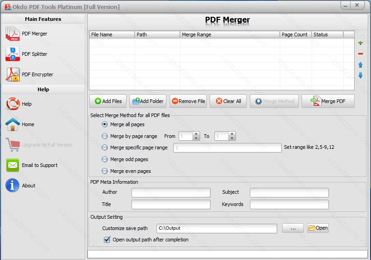Click the Author input field
The height and width of the screenshot is (260, 371).
click(x=171, y=192)
